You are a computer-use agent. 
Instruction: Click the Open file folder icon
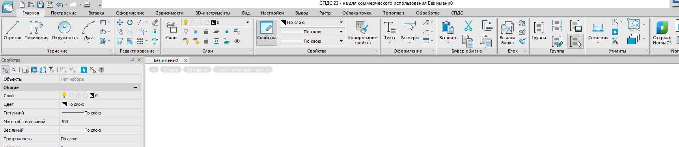pos(31,5)
